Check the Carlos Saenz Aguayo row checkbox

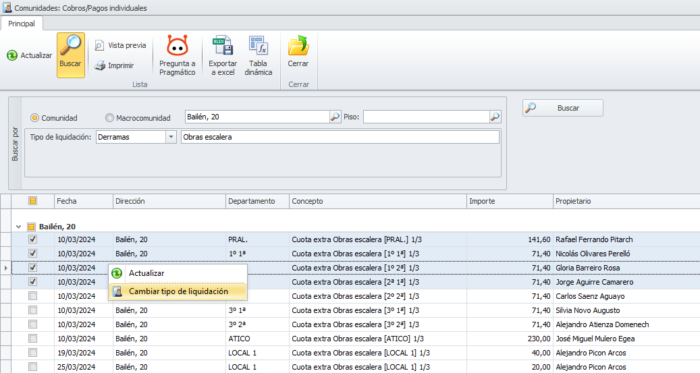pos(32,296)
